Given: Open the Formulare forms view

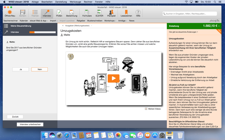Looking at the screenshot, I should pyautogui.click(x=87, y=13).
